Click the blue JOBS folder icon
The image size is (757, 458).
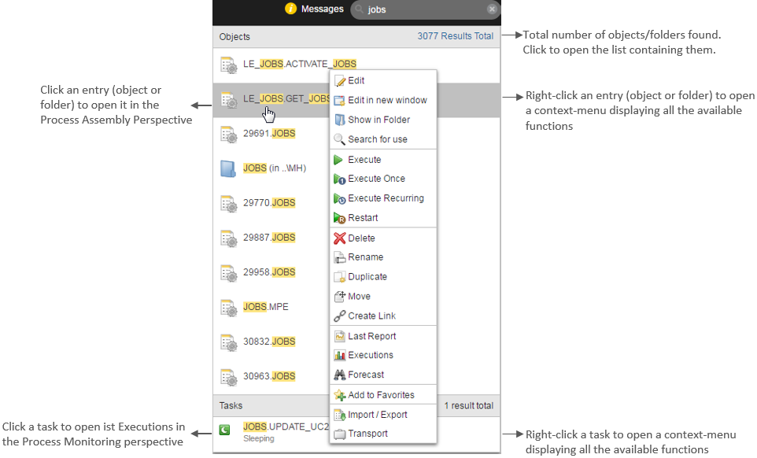pyautogui.click(x=228, y=169)
